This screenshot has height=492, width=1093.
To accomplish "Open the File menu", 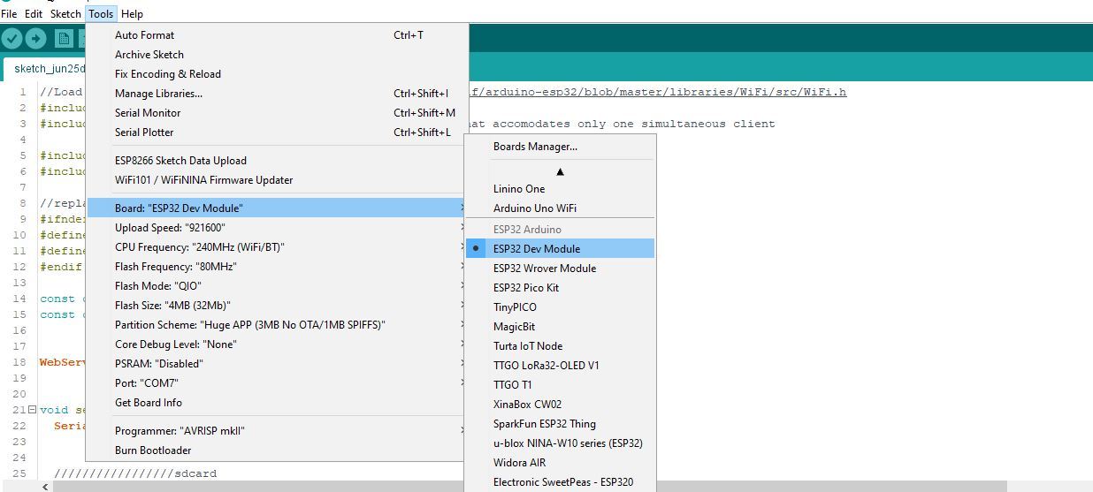I will (x=9, y=14).
